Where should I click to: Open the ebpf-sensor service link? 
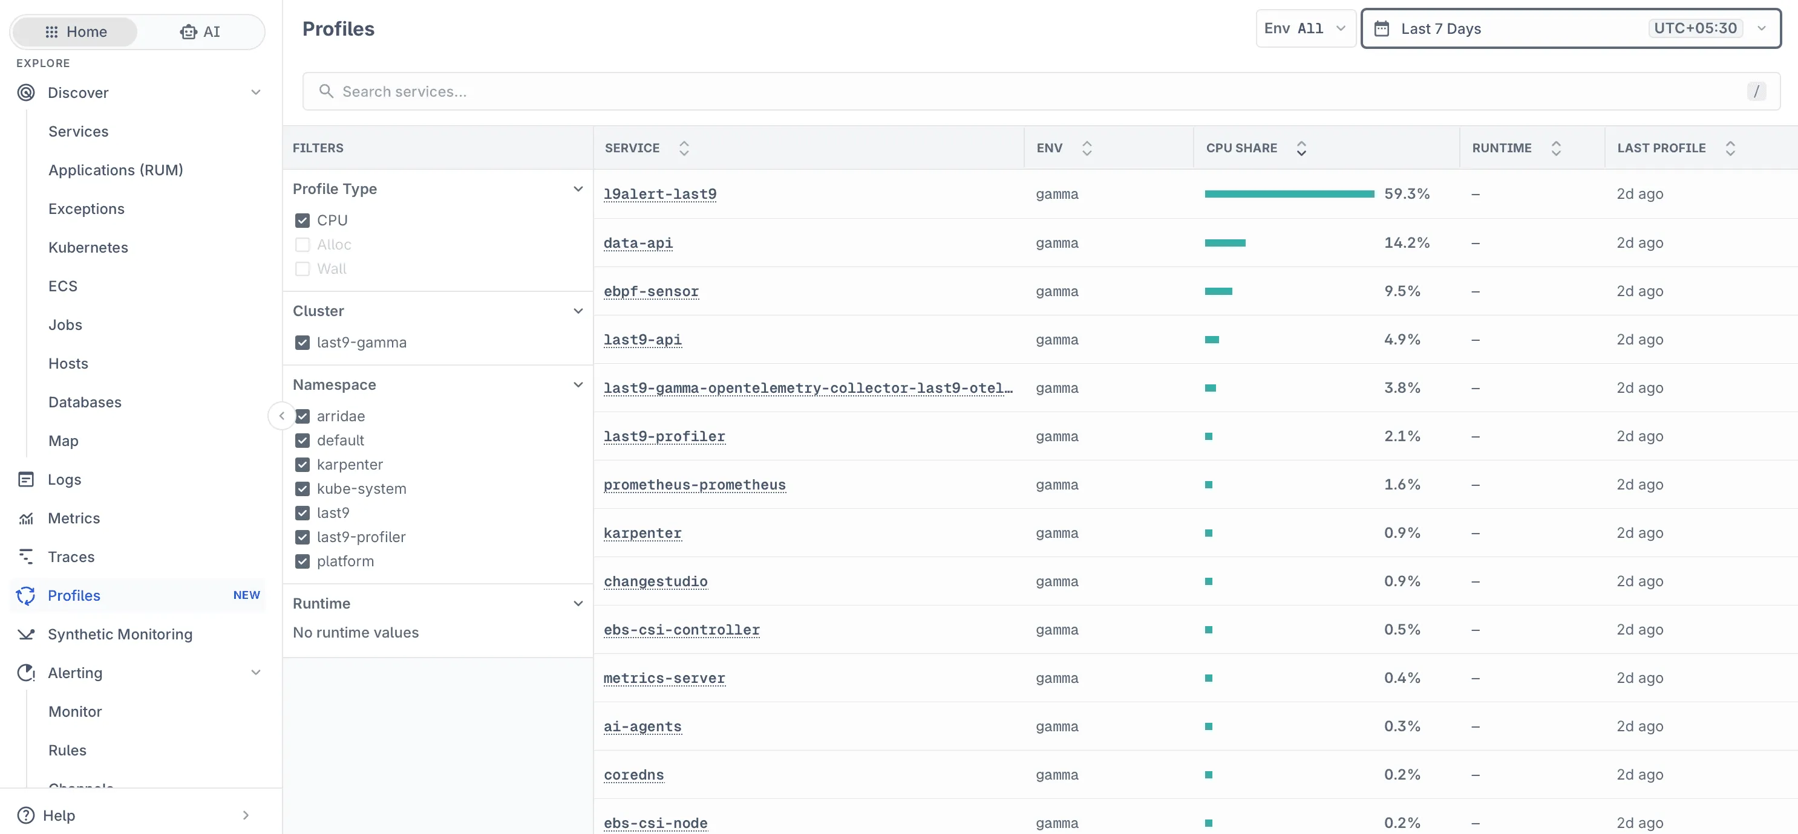[650, 291]
